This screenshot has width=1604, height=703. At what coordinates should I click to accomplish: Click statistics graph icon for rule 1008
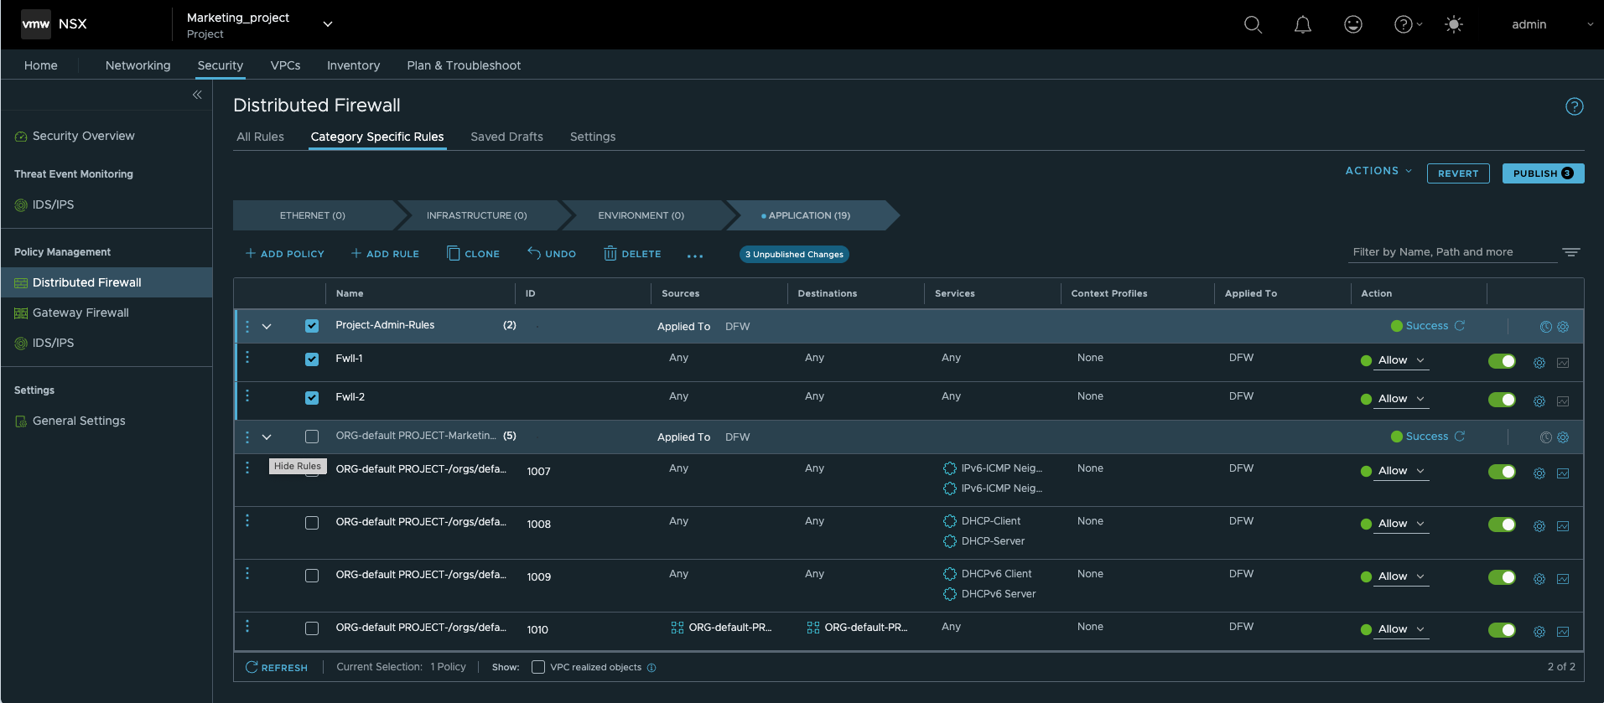(1563, 526)
